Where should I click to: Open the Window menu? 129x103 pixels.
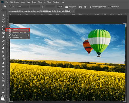56,2
